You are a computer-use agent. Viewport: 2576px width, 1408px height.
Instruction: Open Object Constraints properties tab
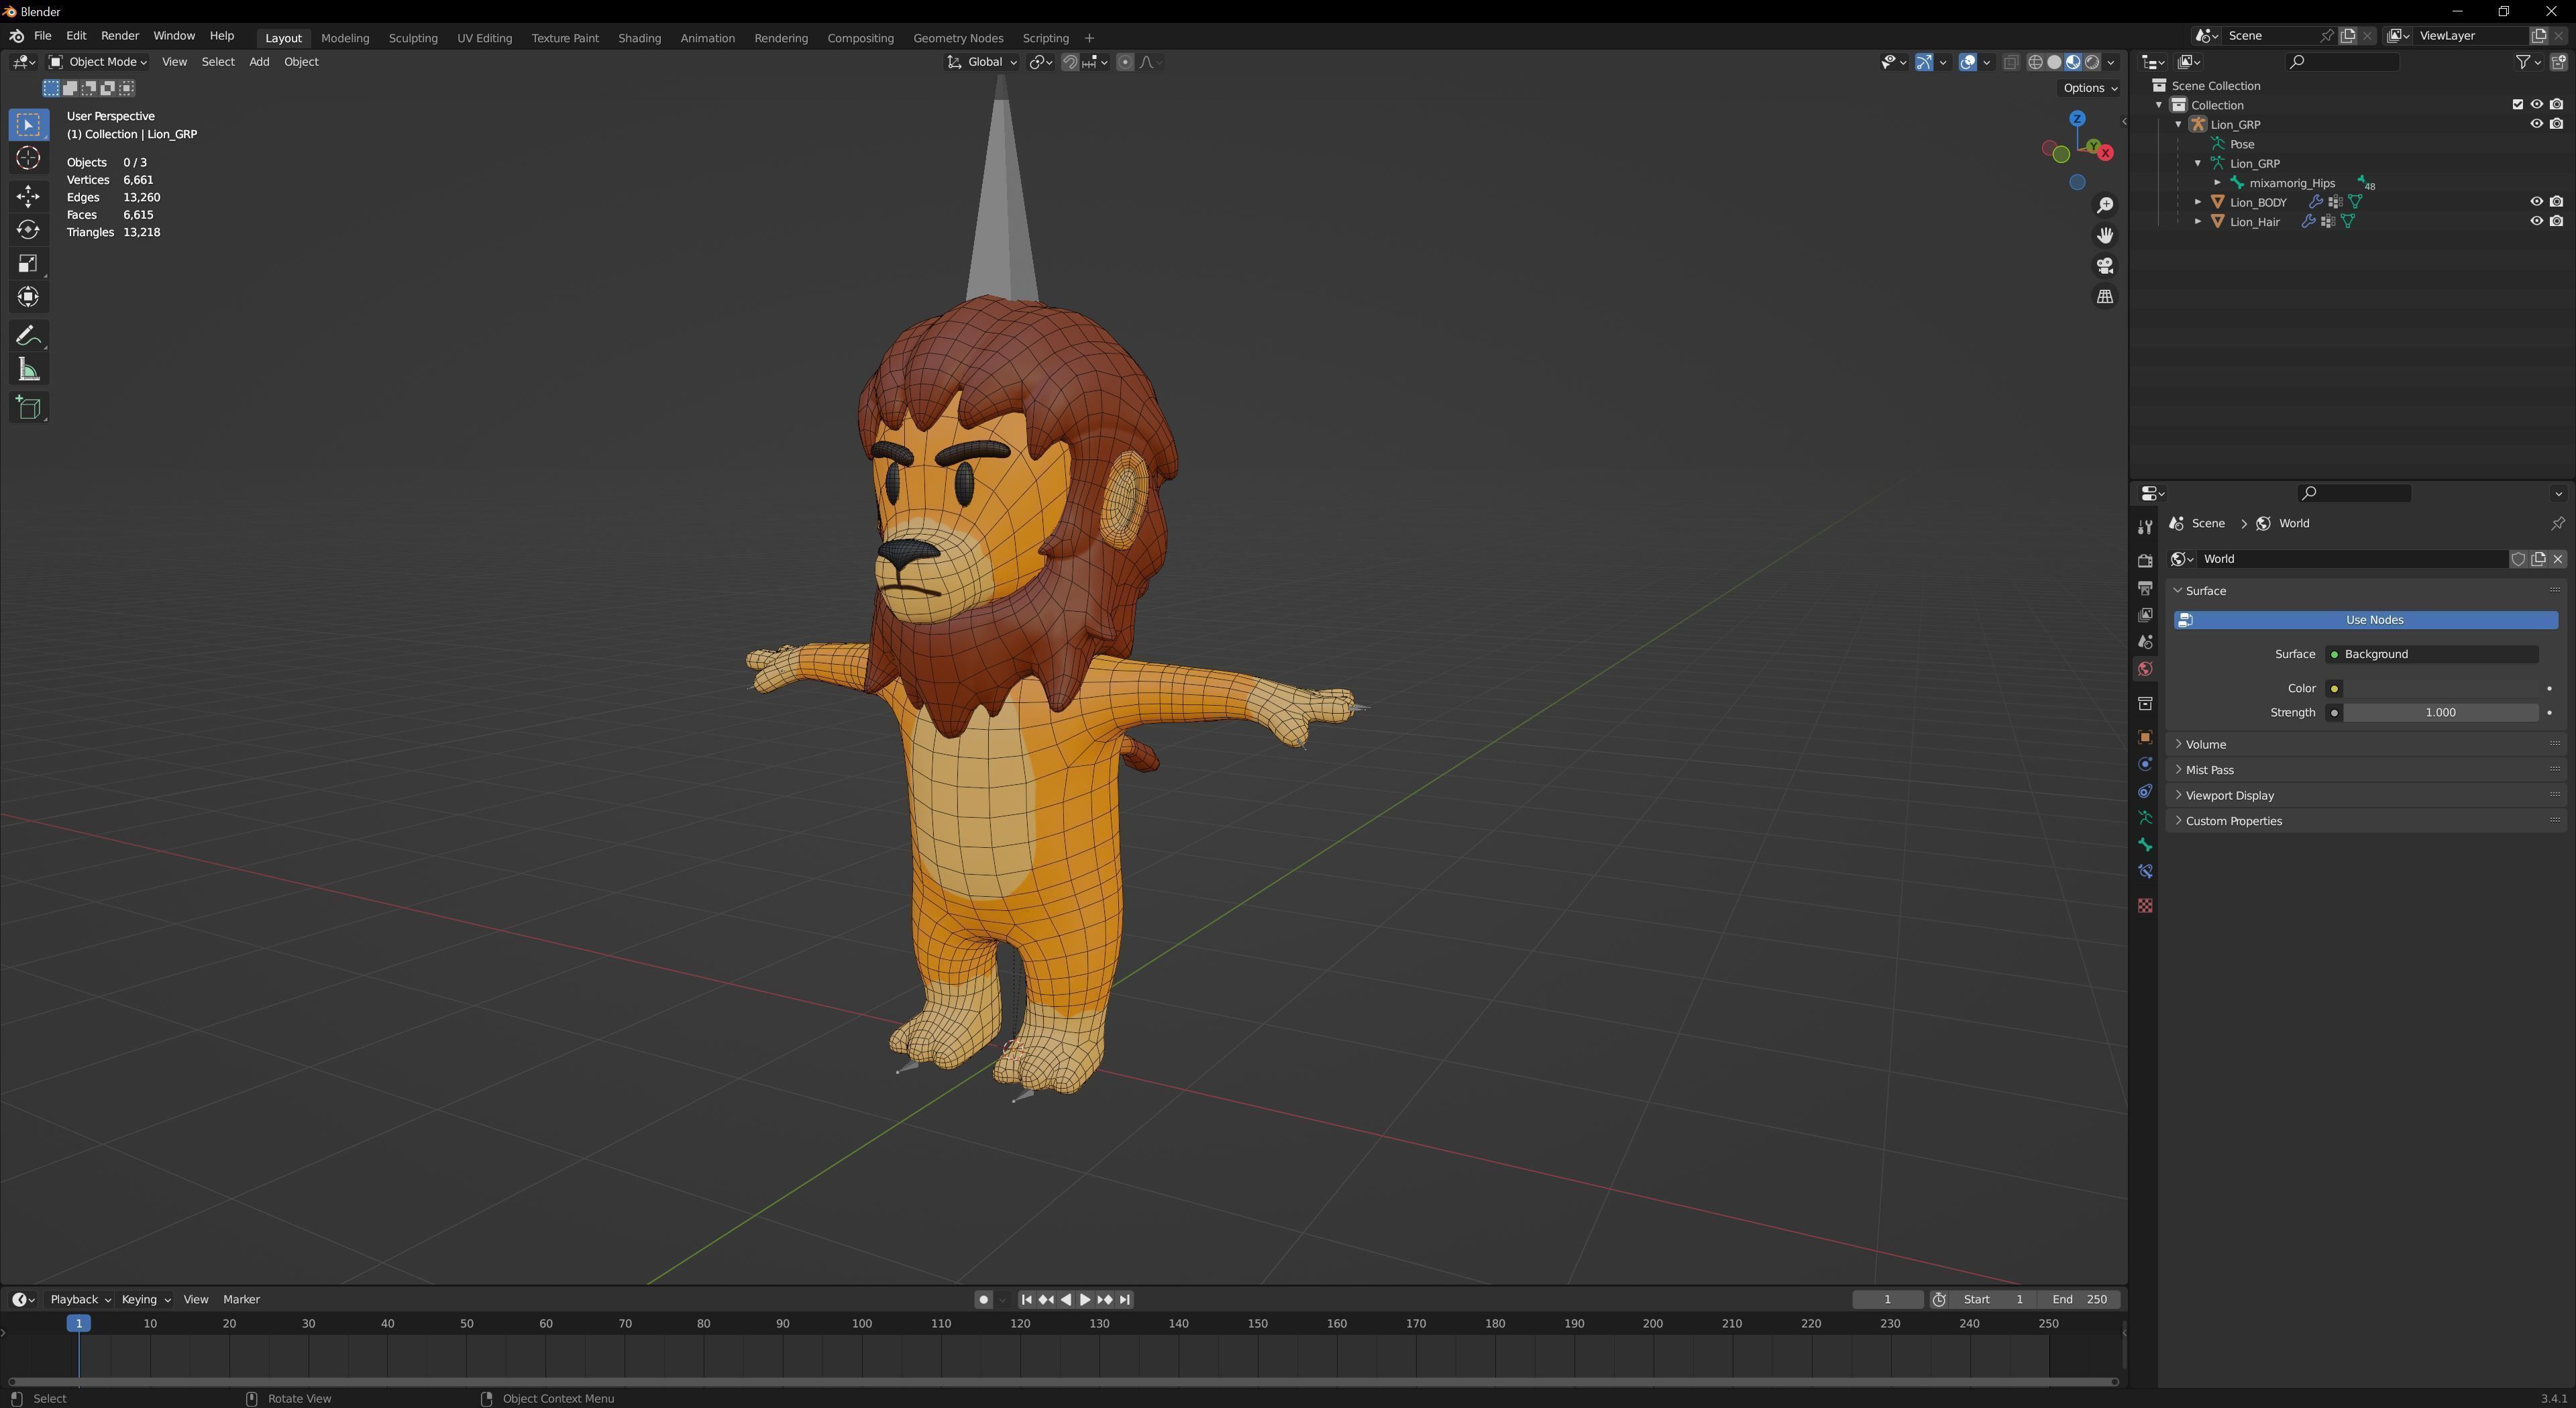tap(2144, 791)
